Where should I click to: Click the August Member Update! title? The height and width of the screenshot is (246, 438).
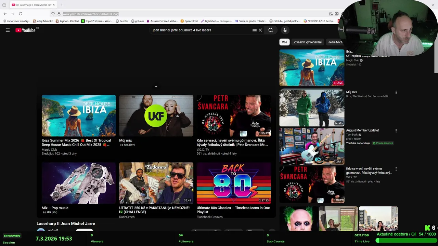(x=362, y=131)
